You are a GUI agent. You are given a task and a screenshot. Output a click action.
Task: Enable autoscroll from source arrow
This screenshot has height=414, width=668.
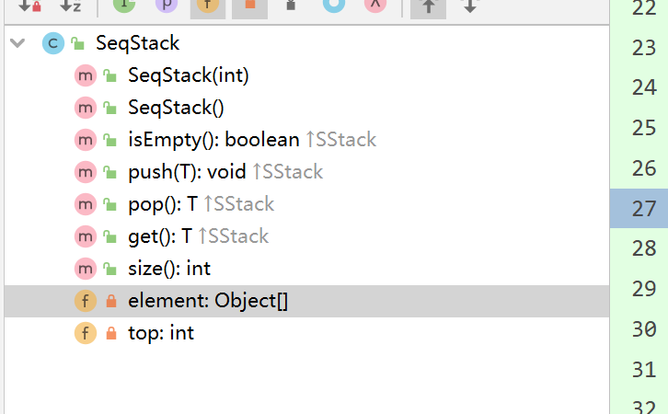coord(469,6)
